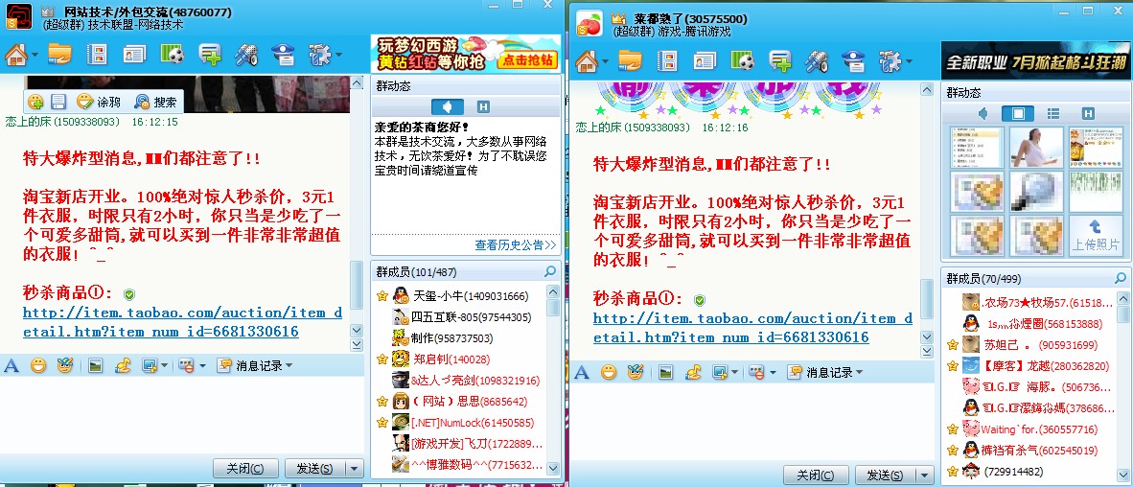The height and width of the screenshot is (487, 1133).
Task: Click 关闭(C) button in left window
Action: click(x=245, y=468)
